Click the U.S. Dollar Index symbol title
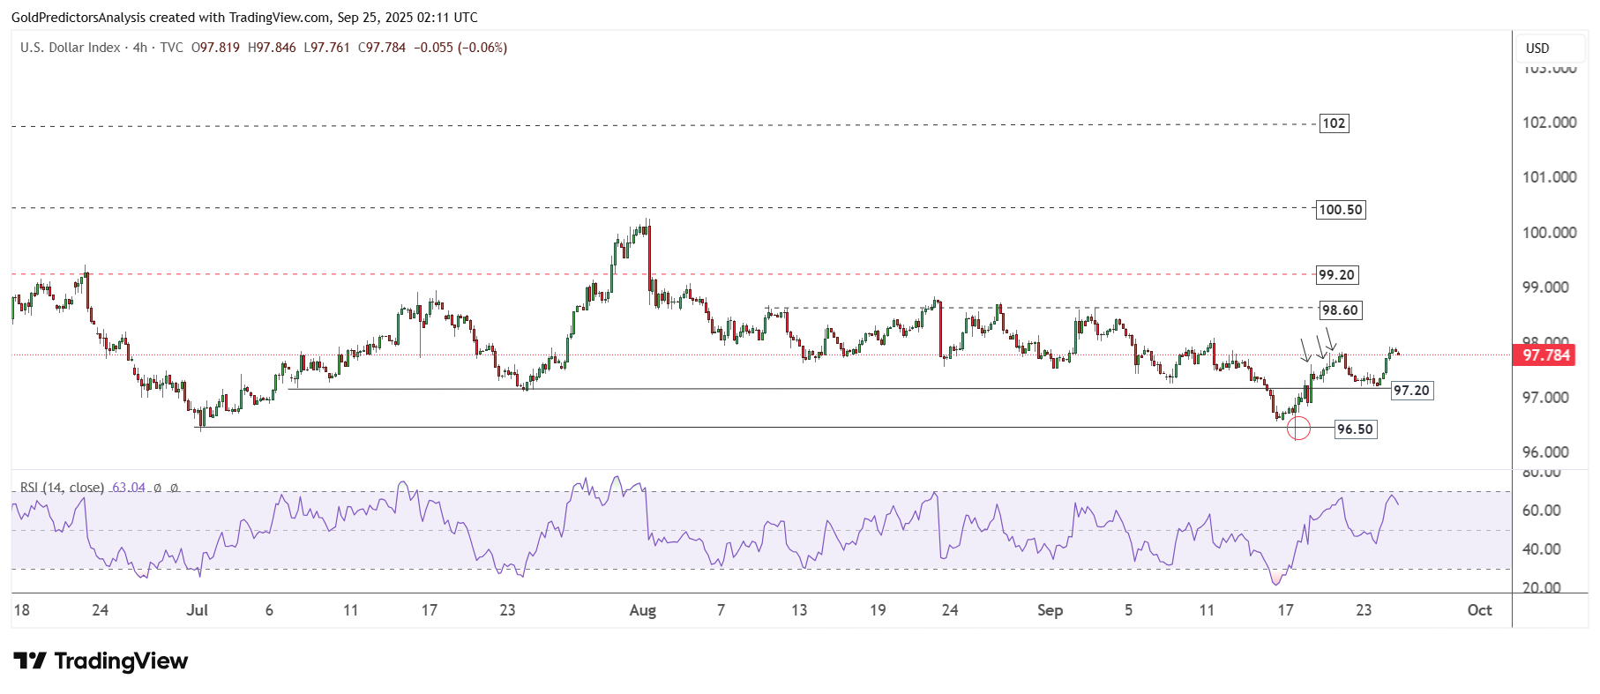 [x=71, y=48]
